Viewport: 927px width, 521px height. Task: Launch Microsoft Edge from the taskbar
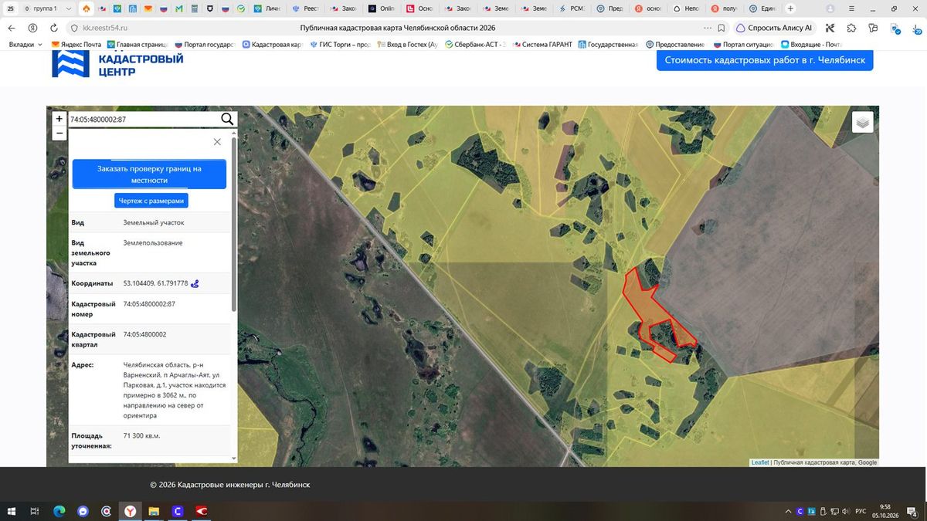[x=59, y=511]
